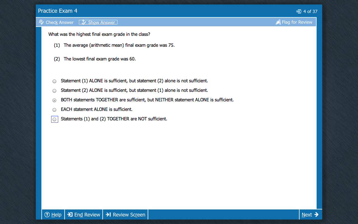
Task: Click the 4 of 37 question counter
Action: [310, 11]
